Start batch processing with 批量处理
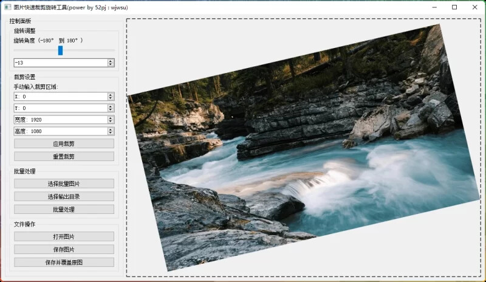The height and width of the screenshot is (282, 486). coord(64,209)
